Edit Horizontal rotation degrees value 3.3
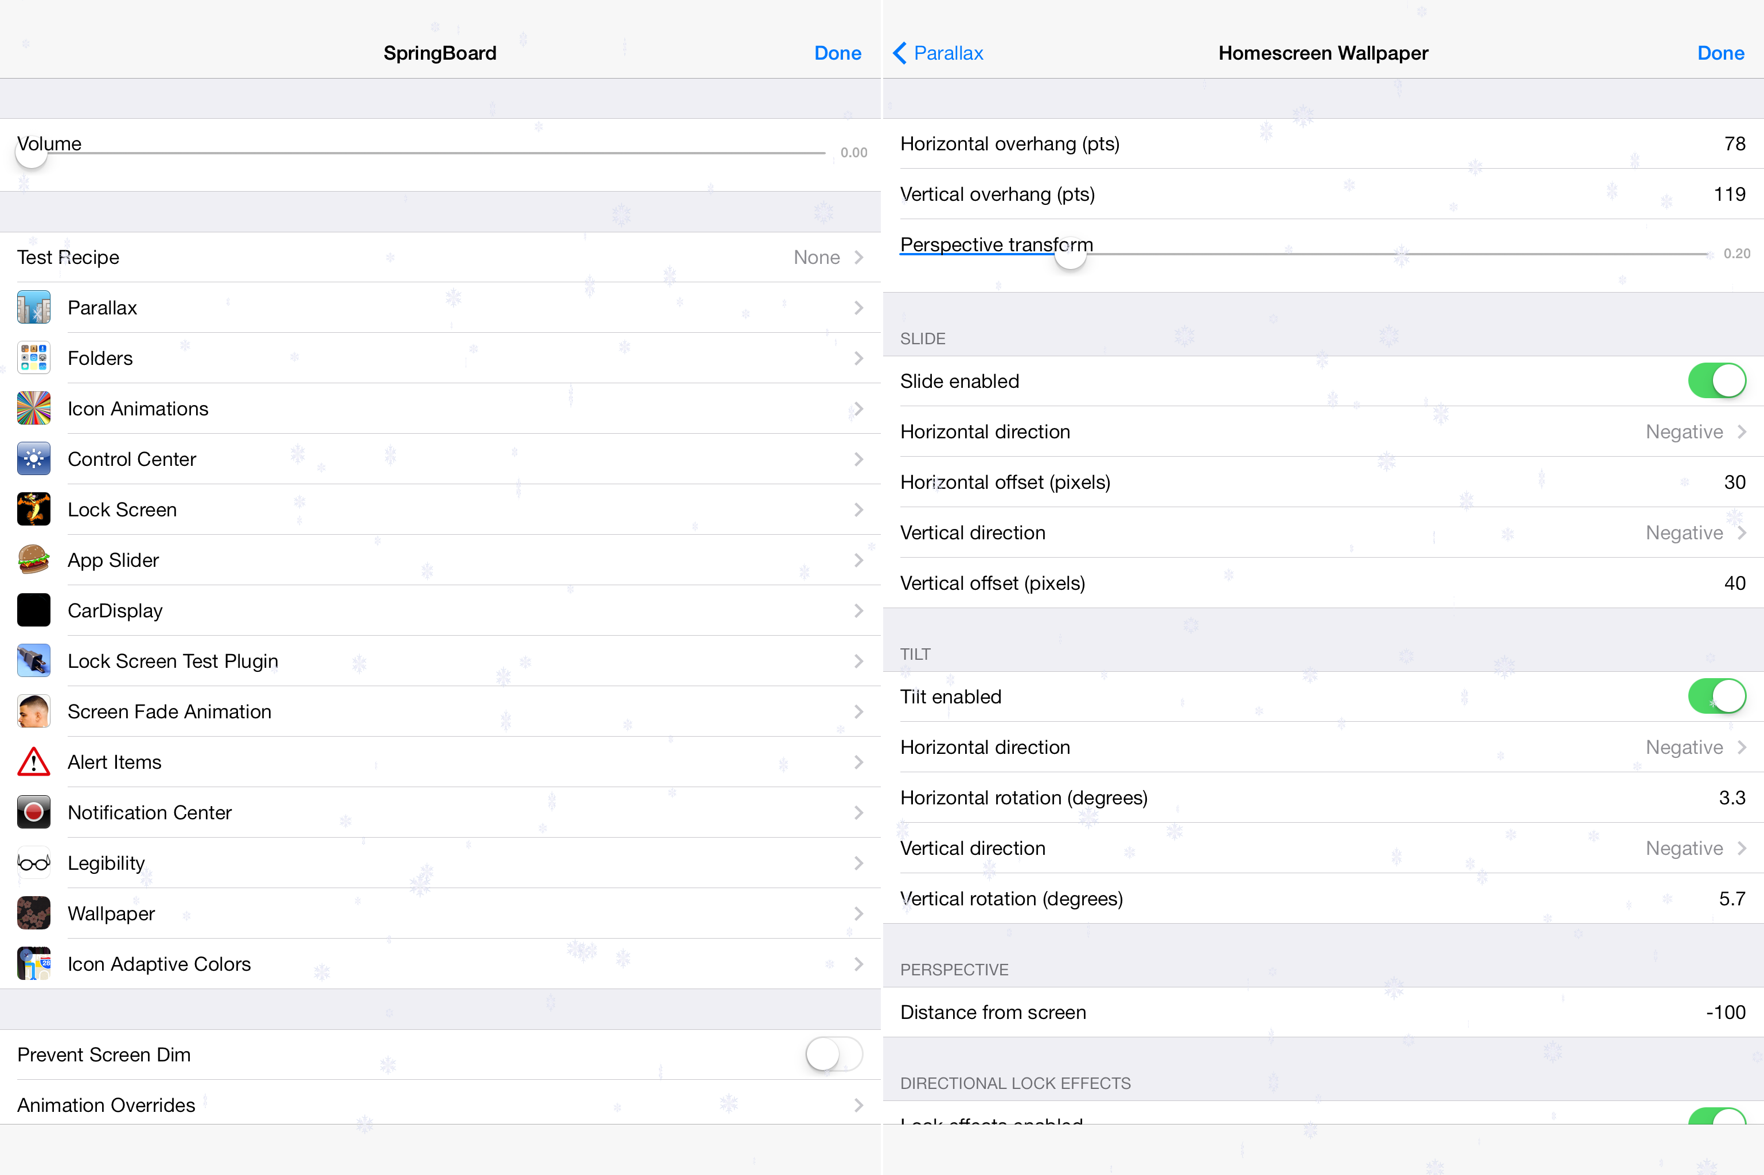The height and width of the screenshot is (1175, 1764). (x=1732, y=797)
